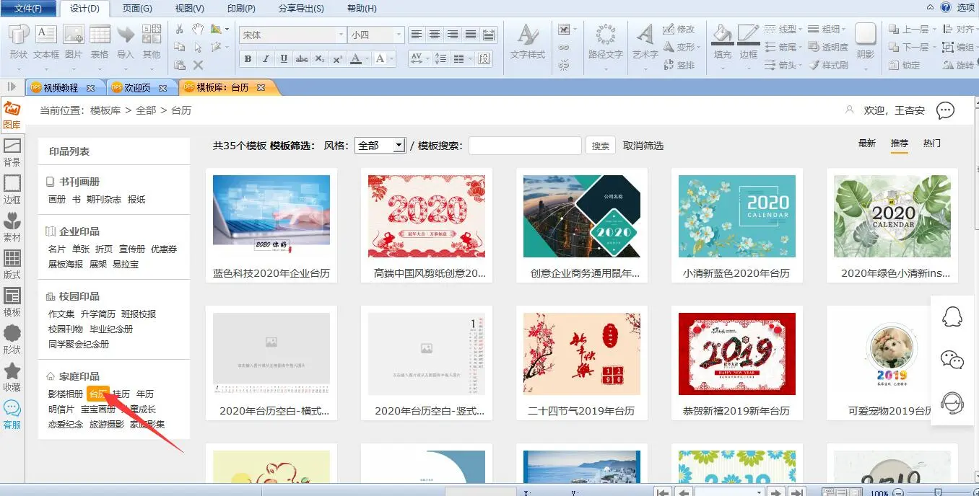
Task: Open the 素材 materials sidebar panel
Action: click(12, 226)
